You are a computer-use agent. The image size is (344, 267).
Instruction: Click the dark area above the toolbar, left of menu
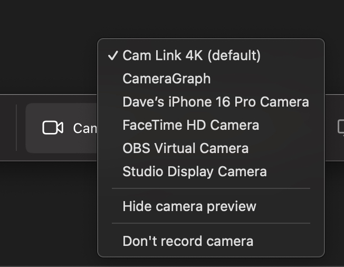point(47,47)
